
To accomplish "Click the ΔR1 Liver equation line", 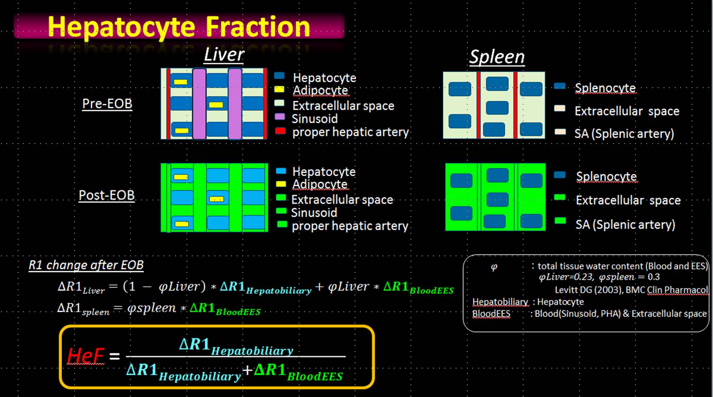I will click(255, 287).
